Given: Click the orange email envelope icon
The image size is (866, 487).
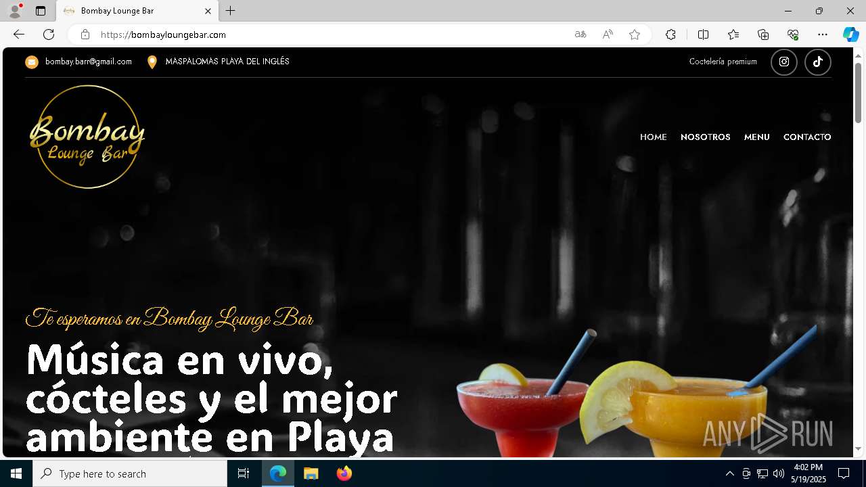Looking at the screenshot, I should click(x=32, y=62).
